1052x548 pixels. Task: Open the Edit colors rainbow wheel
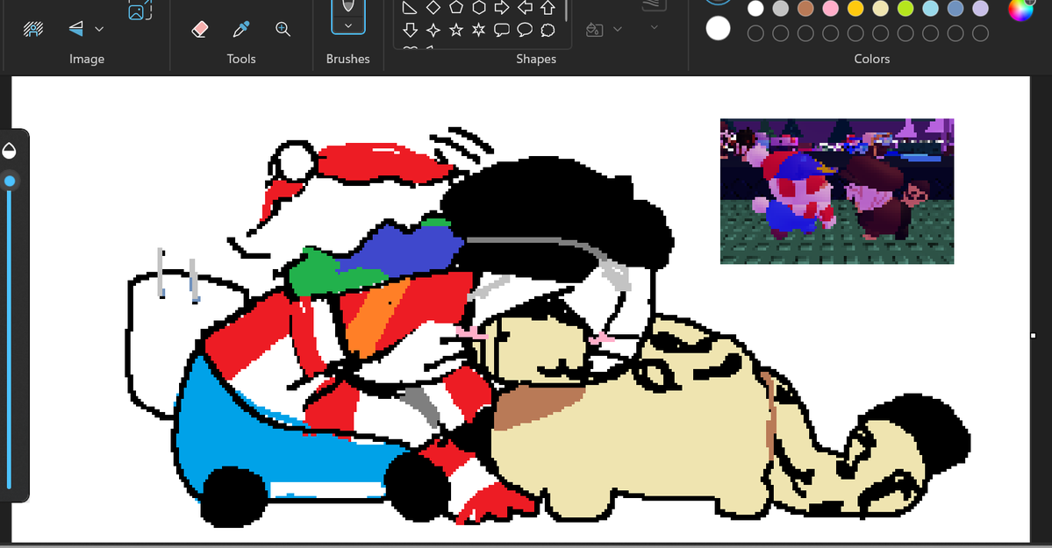coord(1020,9)
